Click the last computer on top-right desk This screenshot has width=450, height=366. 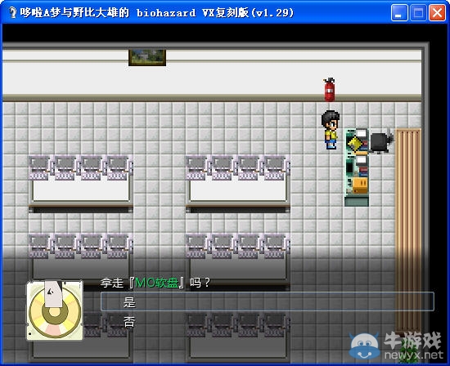276,168
